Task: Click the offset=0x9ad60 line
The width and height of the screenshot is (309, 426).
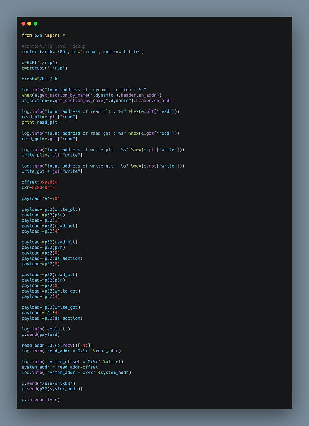Action: tap(40, 182)
